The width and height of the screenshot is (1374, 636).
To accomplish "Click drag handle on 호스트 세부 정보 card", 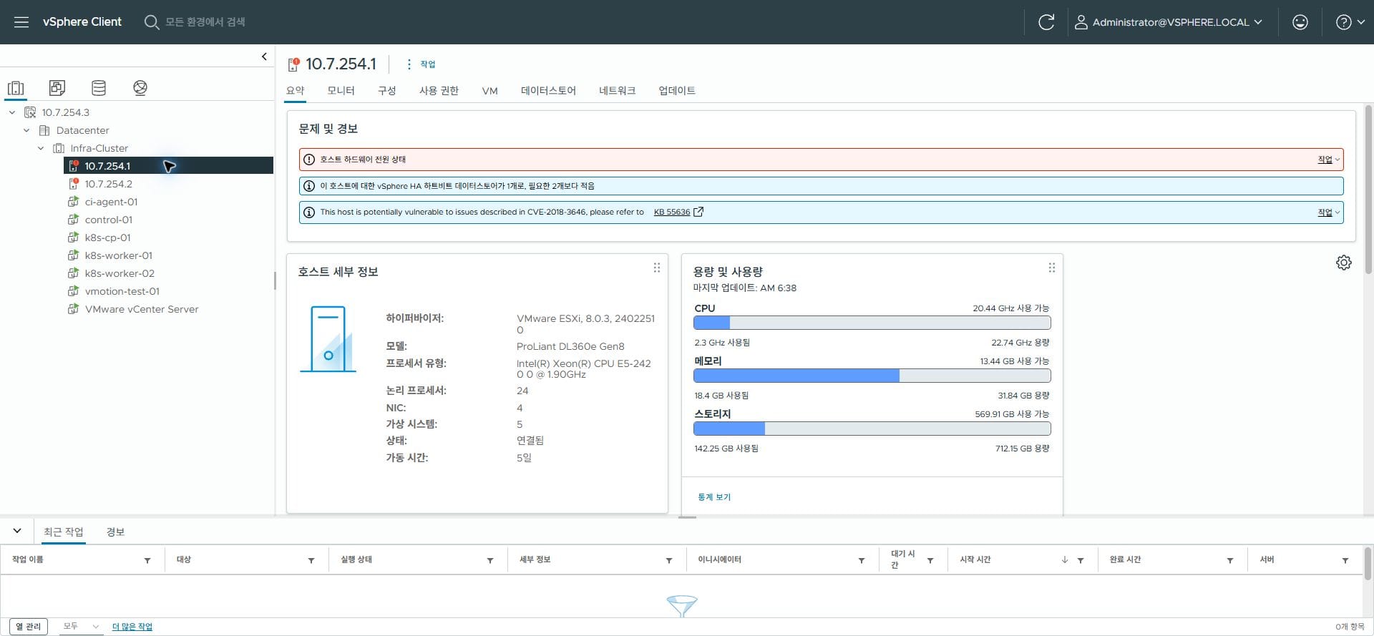I will (656, 268).
